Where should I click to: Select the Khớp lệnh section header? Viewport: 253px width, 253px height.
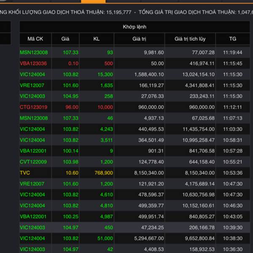click(x=135, y=27)
